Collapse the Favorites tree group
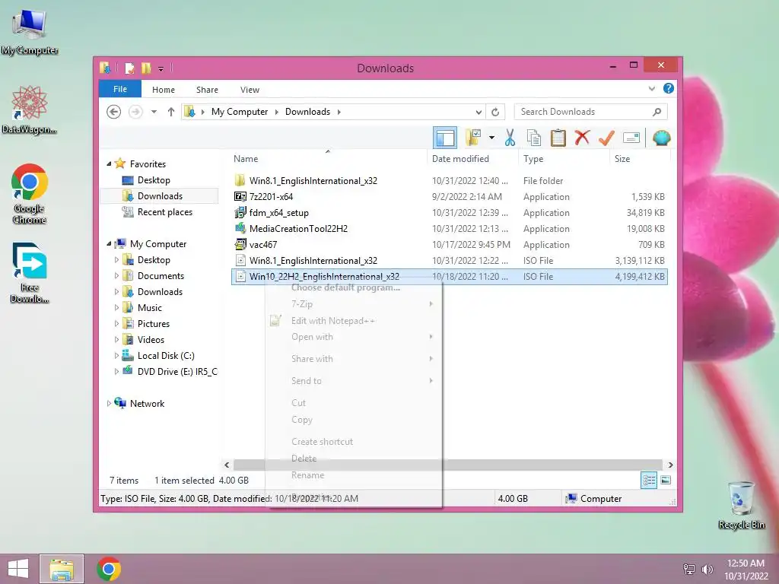779x584 pixels. [x=109, y=163]
